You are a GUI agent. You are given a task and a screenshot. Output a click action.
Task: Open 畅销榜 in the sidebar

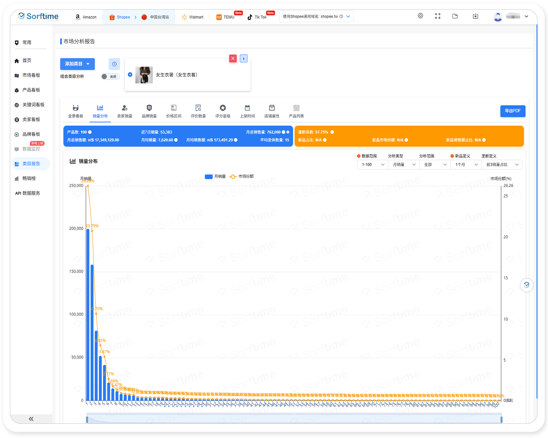click(x=29, y=178)
